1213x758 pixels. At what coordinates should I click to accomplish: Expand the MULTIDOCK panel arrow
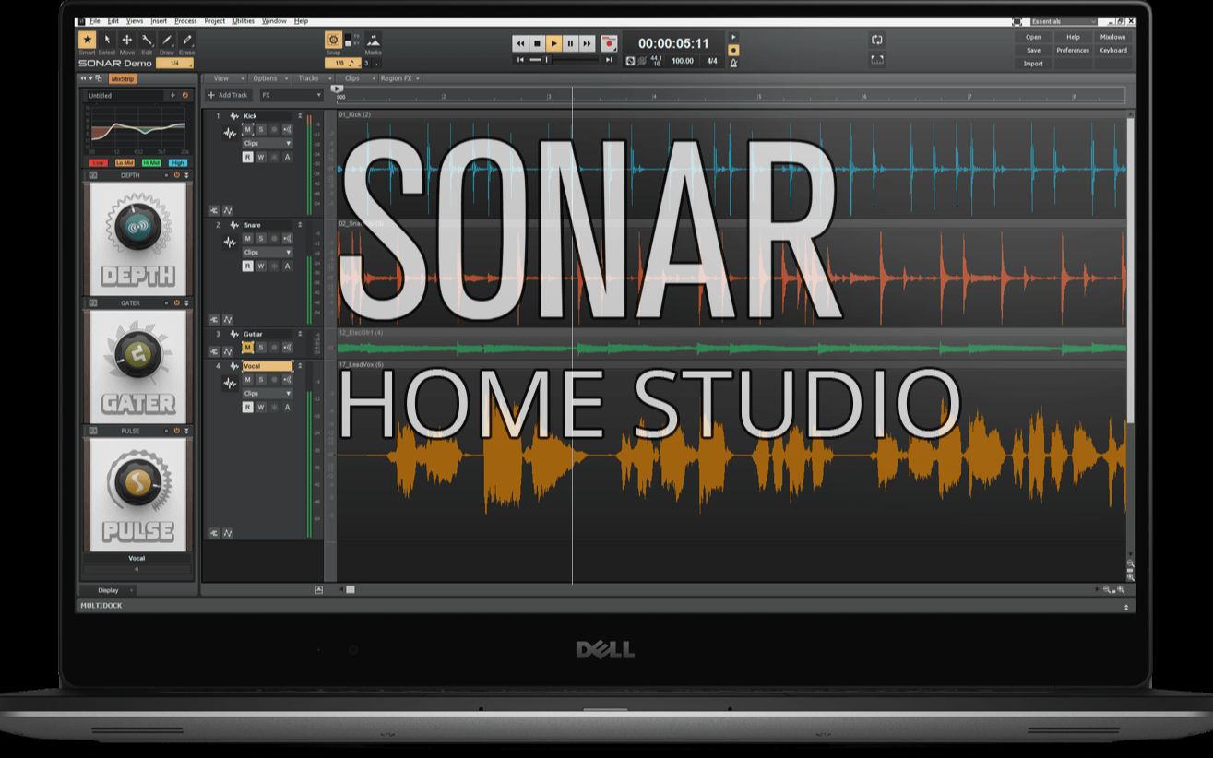click(x=1125, y=607)
